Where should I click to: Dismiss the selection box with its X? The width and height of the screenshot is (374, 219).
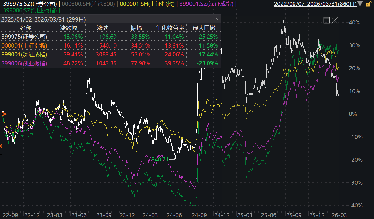click(335, 20)
